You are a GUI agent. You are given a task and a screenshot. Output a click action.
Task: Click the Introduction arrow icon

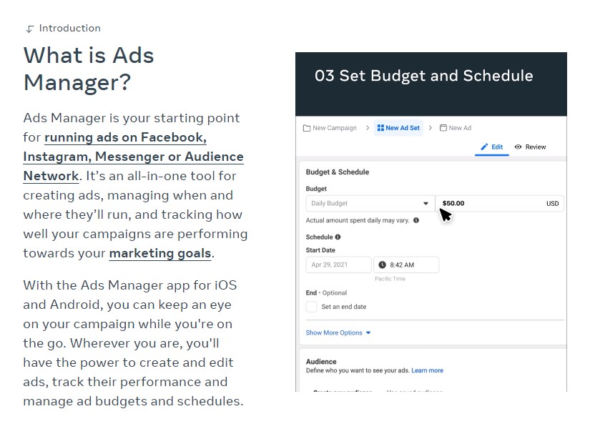point(30,29)
